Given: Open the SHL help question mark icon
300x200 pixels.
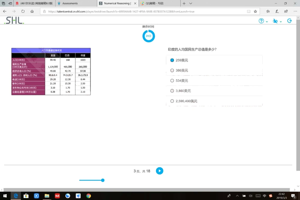Looking at the screenshot, I should (261, 21).
